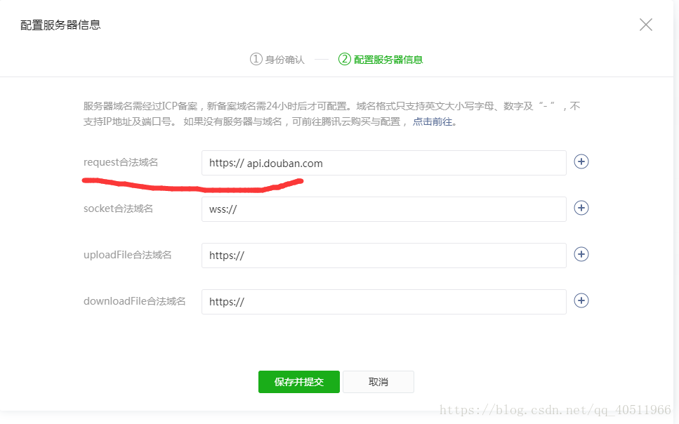Click the 保存并提交 button
Screen dimensions: 679x424
pos(299,382)
